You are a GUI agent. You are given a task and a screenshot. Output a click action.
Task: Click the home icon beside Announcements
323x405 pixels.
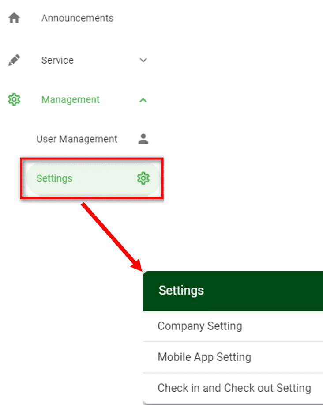coord(14,18)
